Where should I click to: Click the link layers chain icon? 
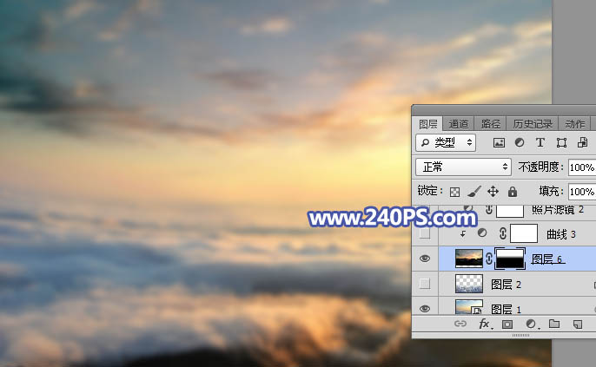coord(460,324)
